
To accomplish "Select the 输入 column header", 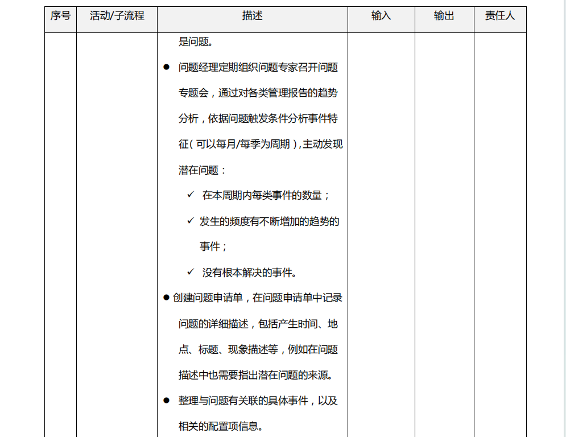I will 381,16.
